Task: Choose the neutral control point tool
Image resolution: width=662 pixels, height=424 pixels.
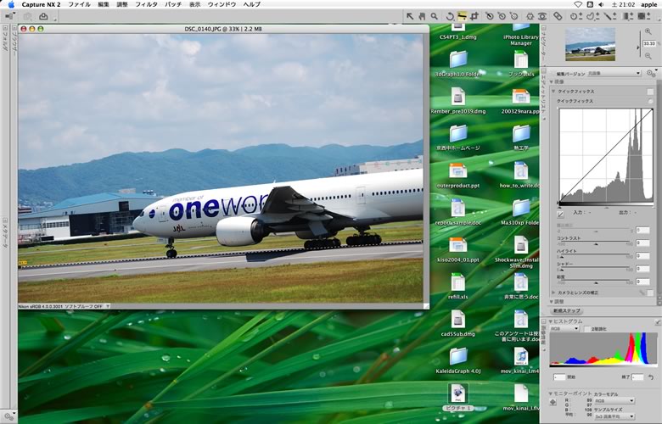Action: click(x=502, y=16)
